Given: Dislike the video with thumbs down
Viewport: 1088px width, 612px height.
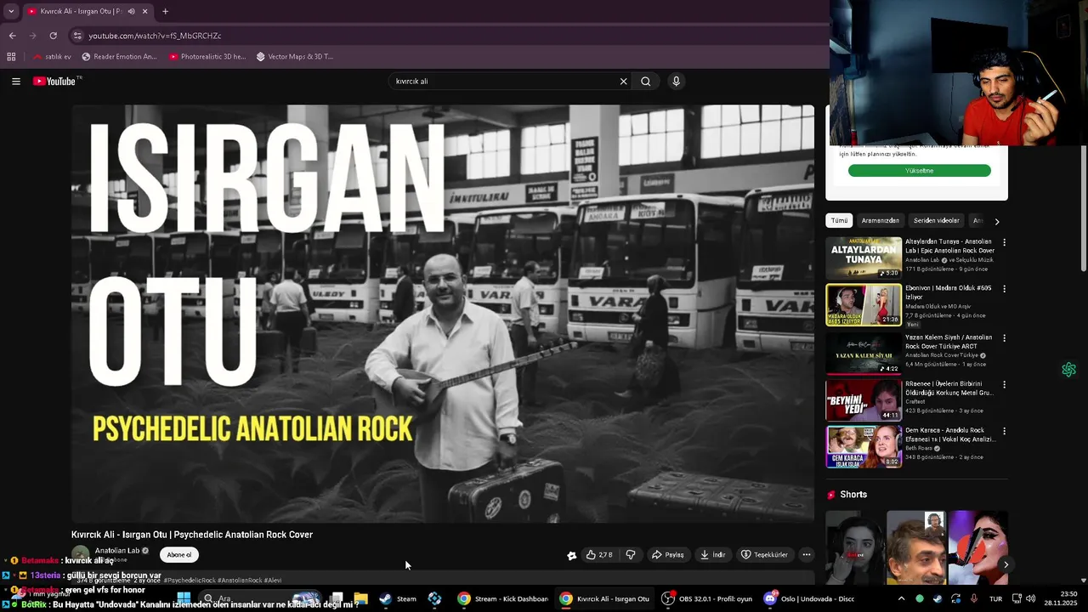Looking at the screenshot, I should (x=631, y=555).
